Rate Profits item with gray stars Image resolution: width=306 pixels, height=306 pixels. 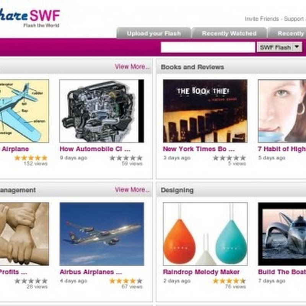point(31,281)
